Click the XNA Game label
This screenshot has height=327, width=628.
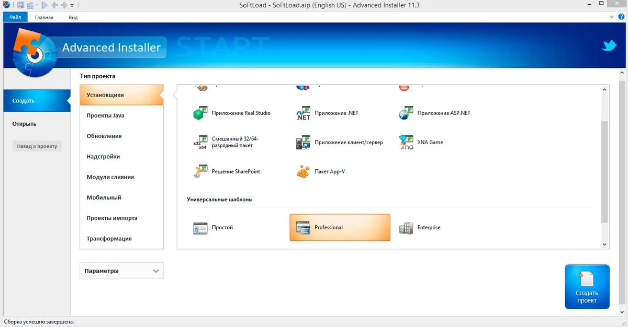(430, 142)
